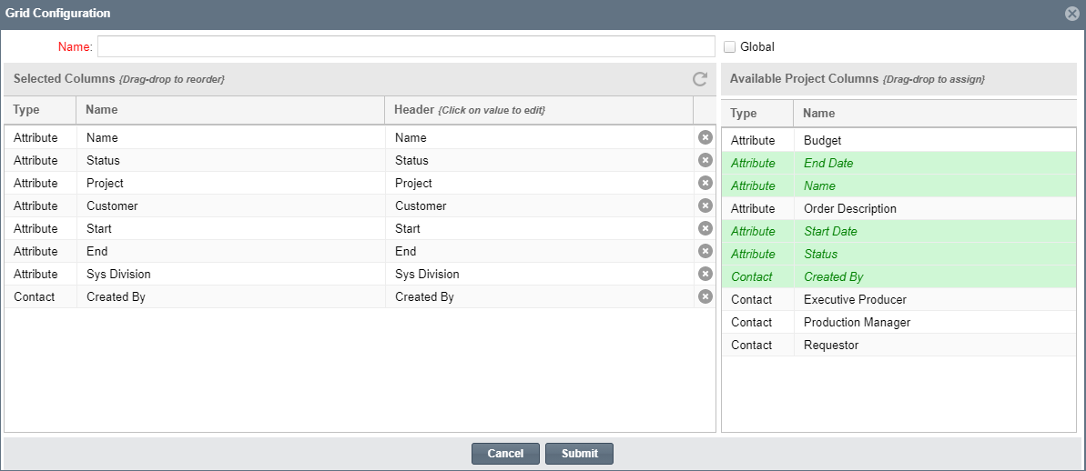Image resolution: width=1086 pixels, height=471 pixels.
Task: Click the Start cell in Selected Columns
Action: click(230, 229)
